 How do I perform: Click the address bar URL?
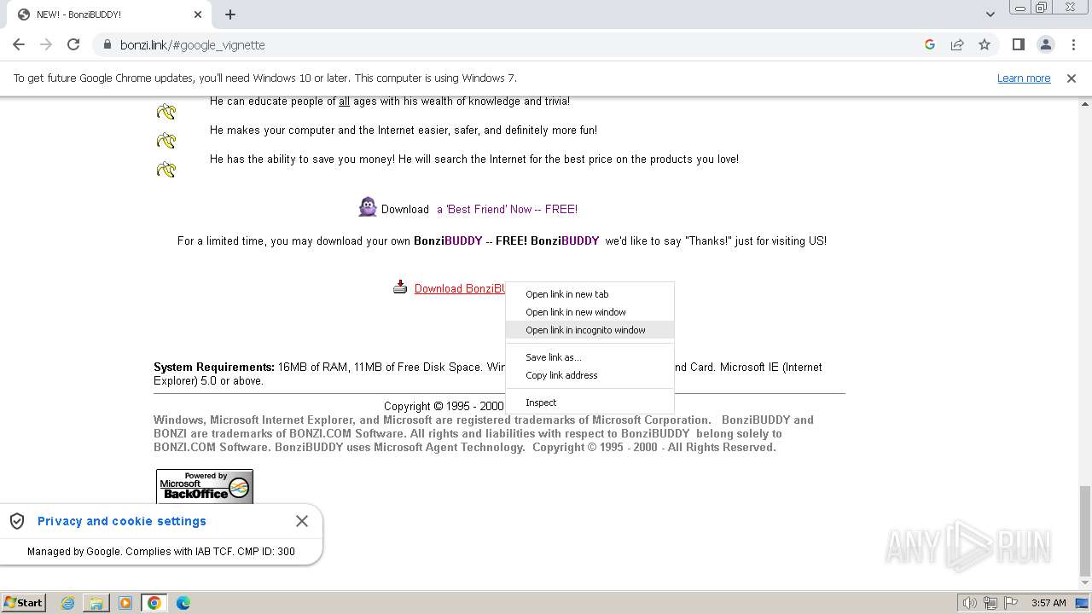(x=193, y=44)
